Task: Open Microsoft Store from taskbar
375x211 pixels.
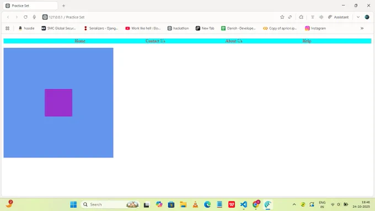Action: [x=171, y=204]
